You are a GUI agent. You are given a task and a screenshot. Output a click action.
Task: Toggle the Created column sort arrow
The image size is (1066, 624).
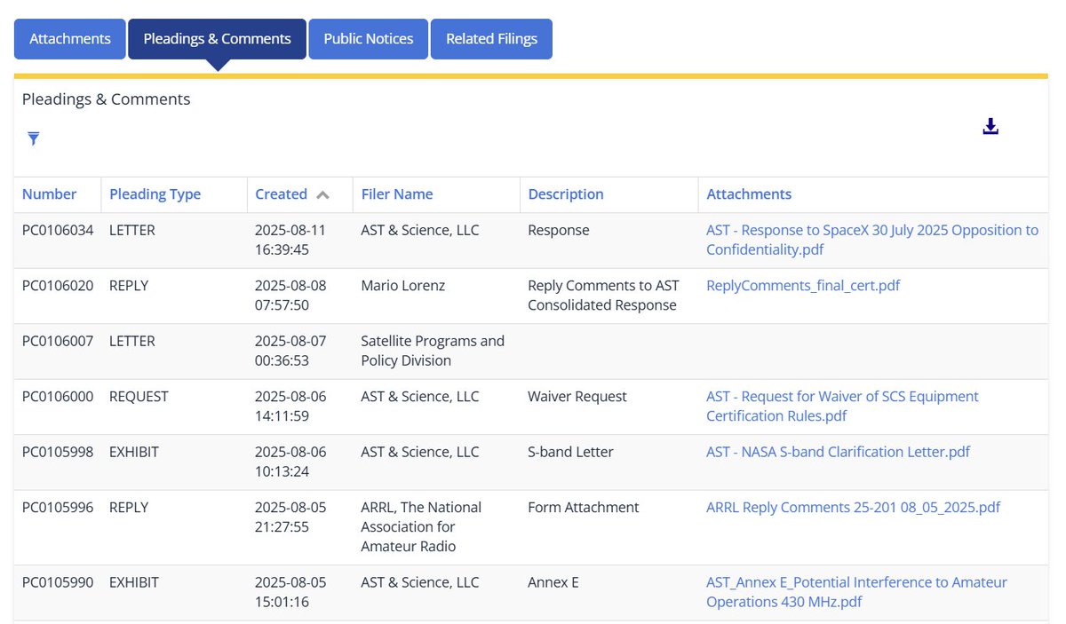click(x=322, y=194)
